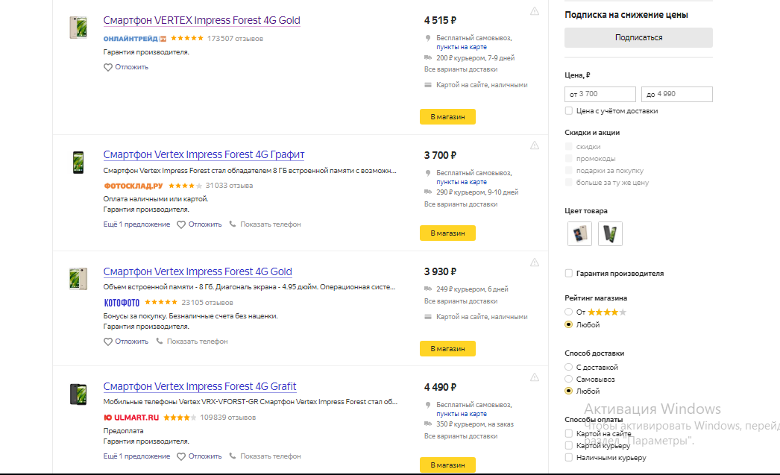Click warning triangle on the 3 930 ₽ offer
Viewport: 780px width, 475px height.
535,262
